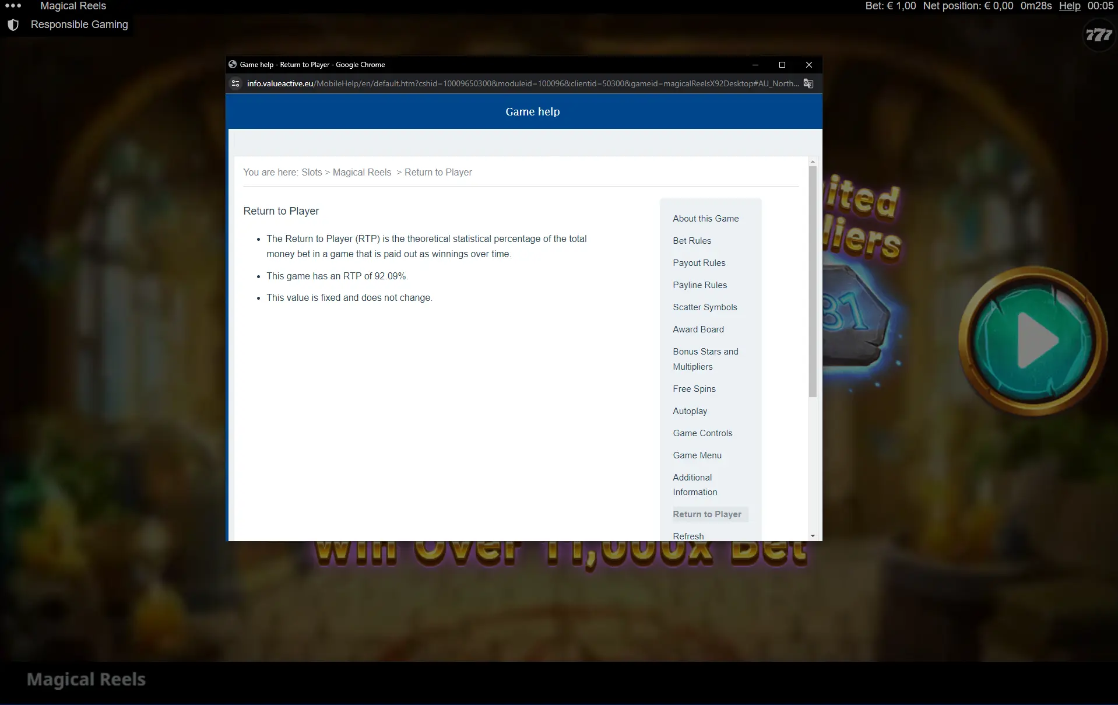1118x705 pixels.
Task: Click the 777 casino logo icon
Action: [1099, 35]
